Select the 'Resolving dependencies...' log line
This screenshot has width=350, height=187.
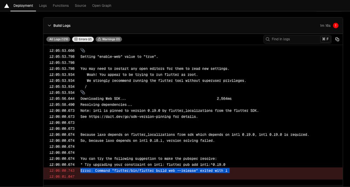coord(106,105)
